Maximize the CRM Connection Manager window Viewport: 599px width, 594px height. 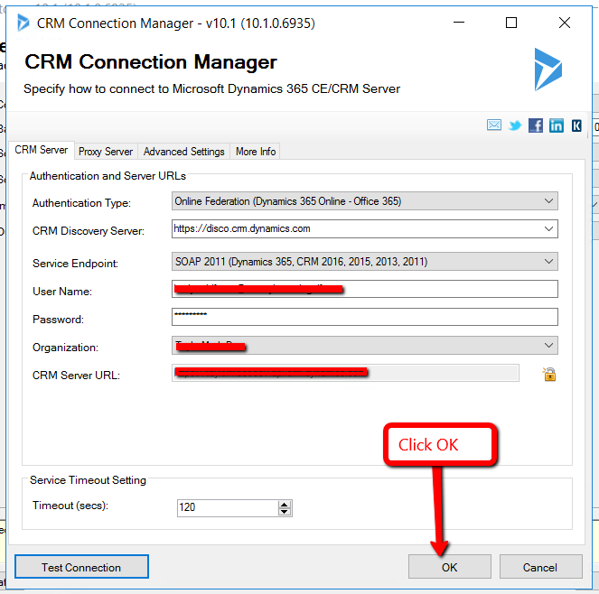(511, 23)
